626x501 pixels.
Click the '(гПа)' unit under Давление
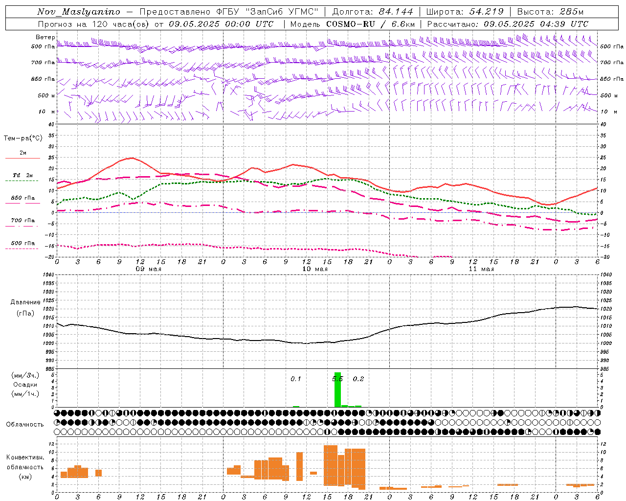click(25, 314)
